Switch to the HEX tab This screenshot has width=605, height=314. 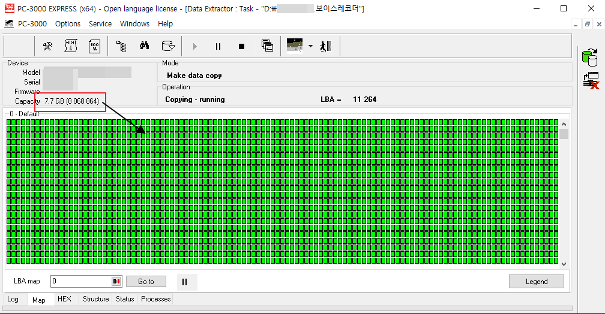pos(64,299)
